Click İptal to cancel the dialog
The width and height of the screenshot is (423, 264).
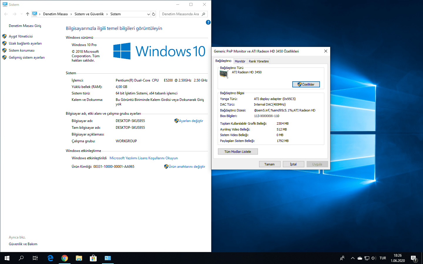293,164
